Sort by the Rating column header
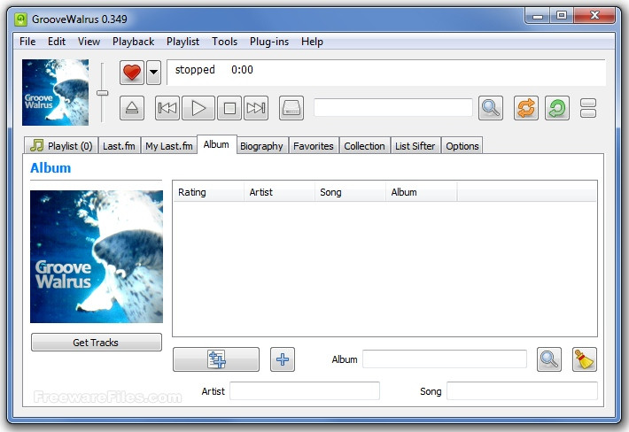629x432 pixels. click(x=208, y=192)
